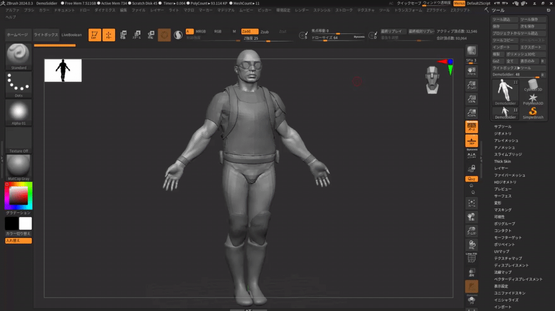Viewport: 555px width, 311px height.
Task: Open the ブラシ menu
Action: coord(29,10)
